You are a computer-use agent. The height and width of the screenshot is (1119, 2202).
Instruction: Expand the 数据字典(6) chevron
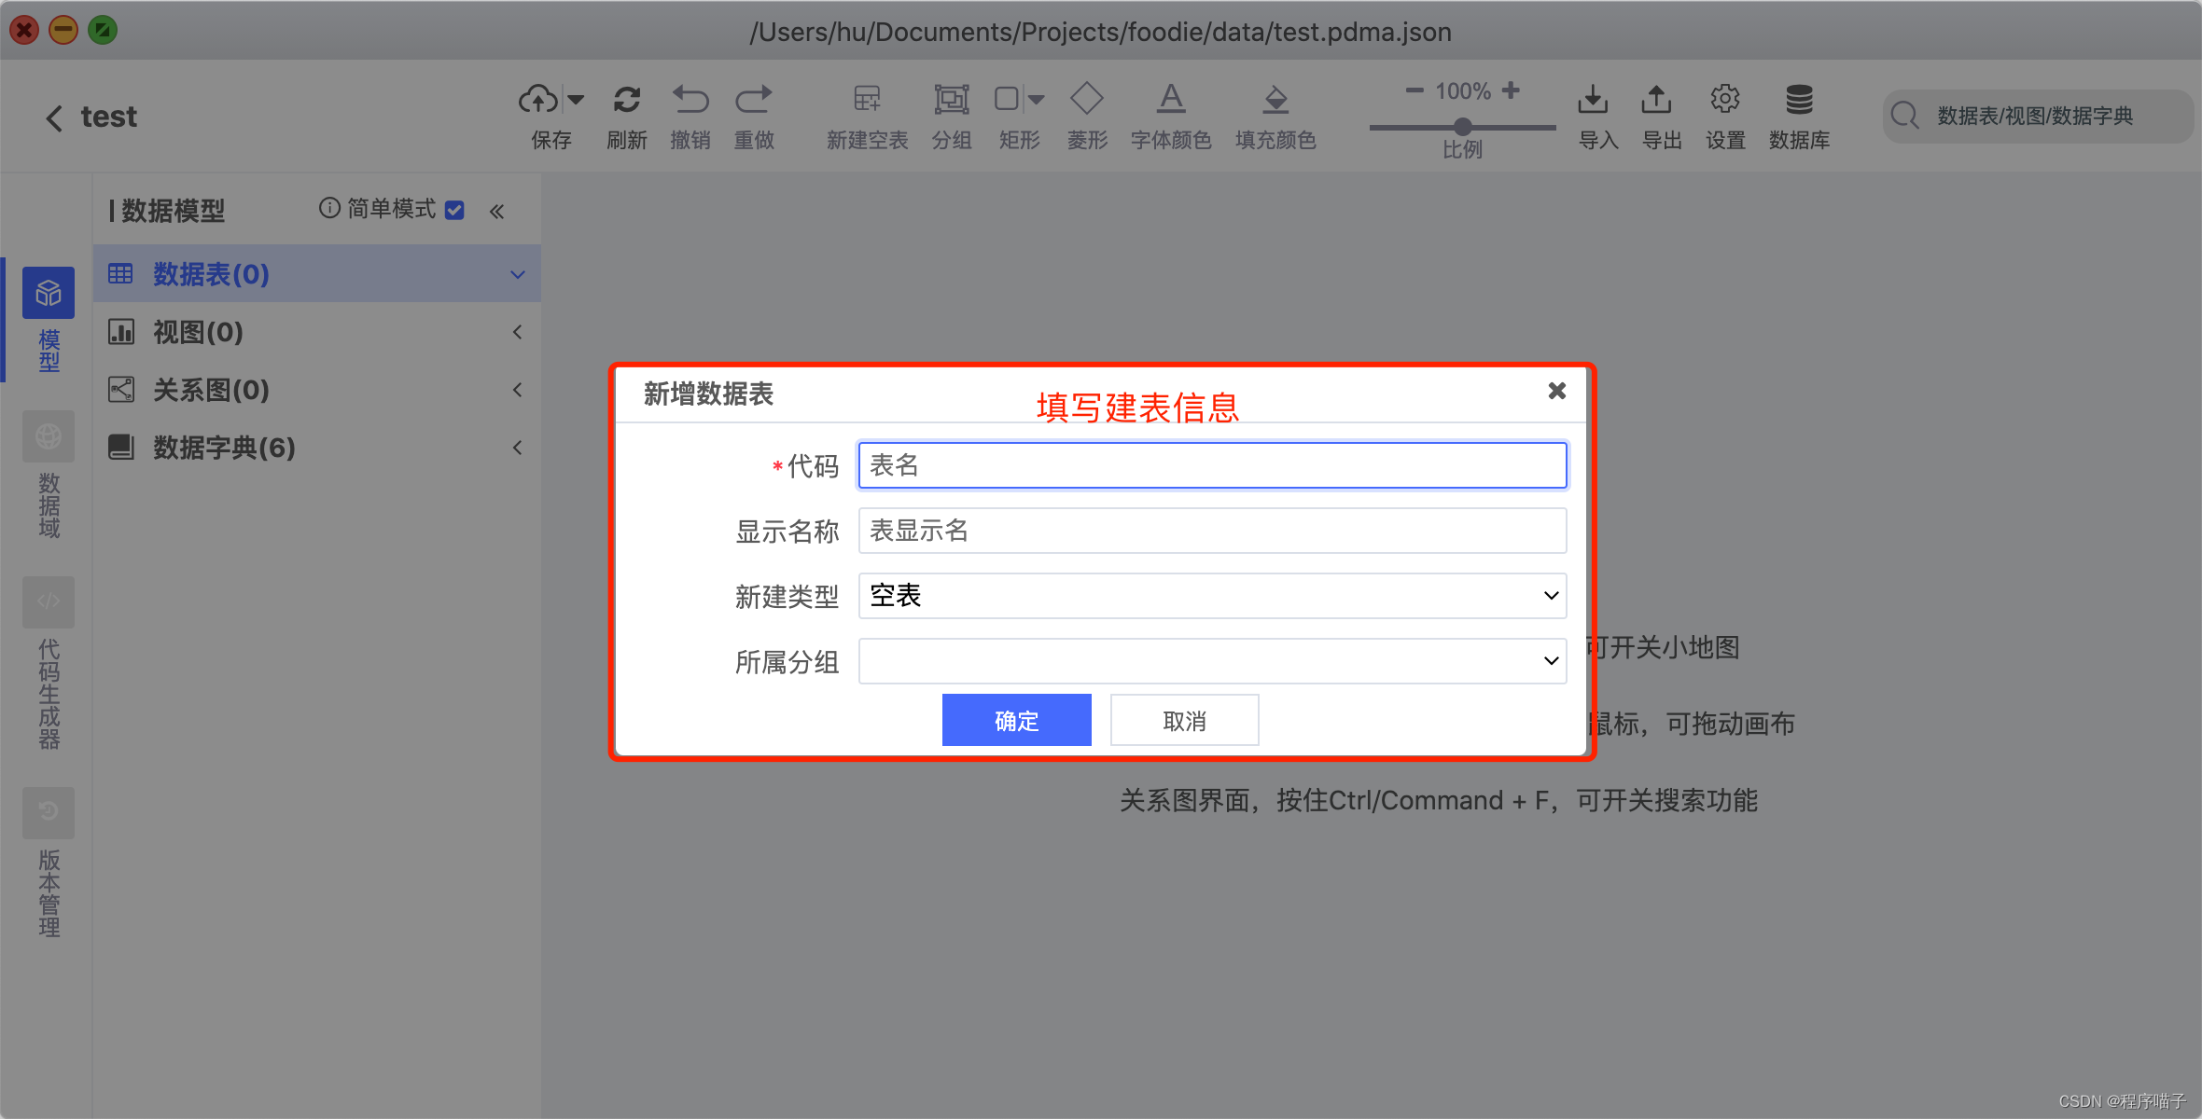click(518, 448)
